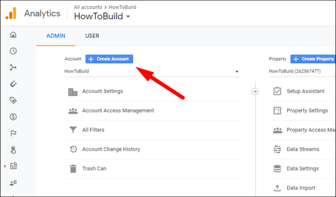Click the Analytics logo
Screen dimensions: 336x197
(x=11, y=13)
